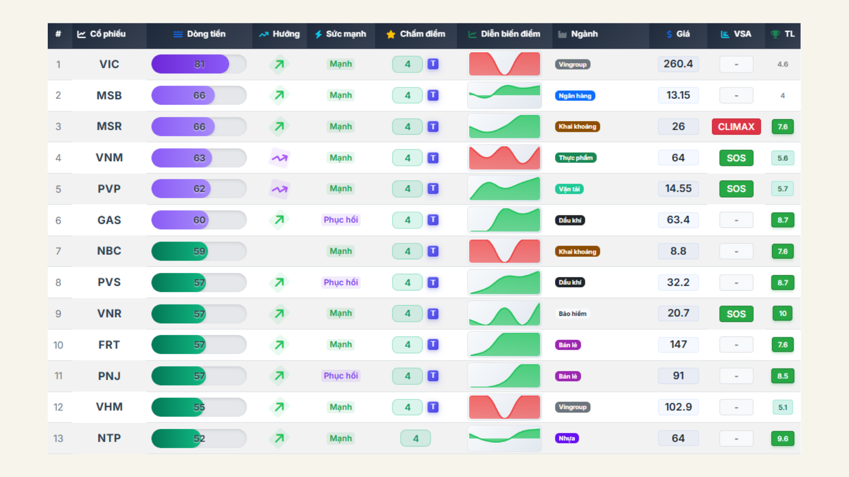Screen dimensions: 849x477
Task: Sort by the Dòng tiền column header
Action: [x=206, y=34]
